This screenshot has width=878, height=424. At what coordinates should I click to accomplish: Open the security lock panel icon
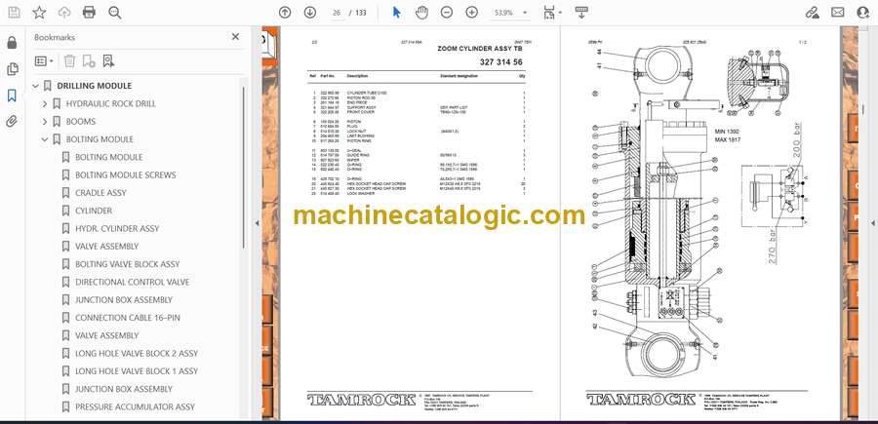[12, 43]
